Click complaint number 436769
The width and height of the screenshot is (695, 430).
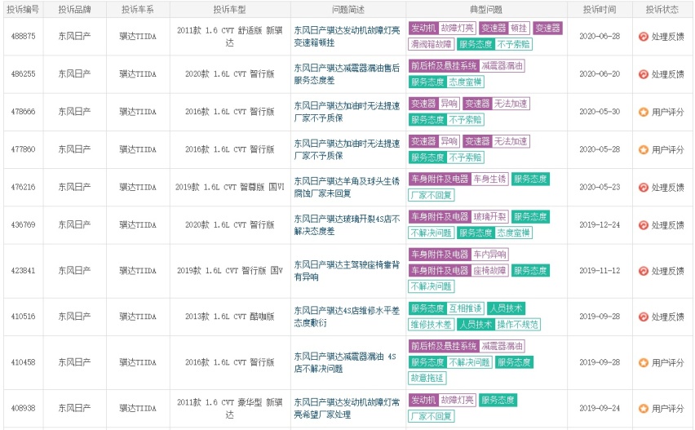[x=23, y=224]
